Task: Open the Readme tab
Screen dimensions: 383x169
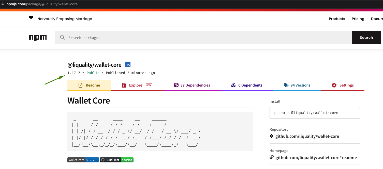Action: pos(89,85)
